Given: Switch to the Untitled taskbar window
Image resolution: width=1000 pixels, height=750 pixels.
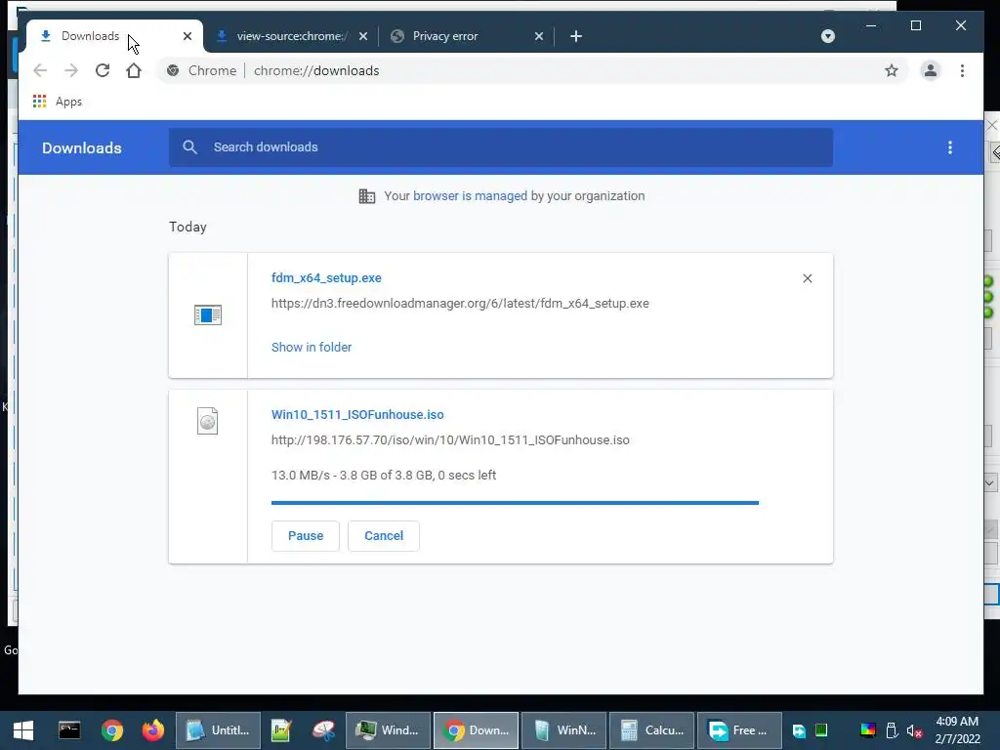Looking at the screenshot, I should tap(218, 730).
